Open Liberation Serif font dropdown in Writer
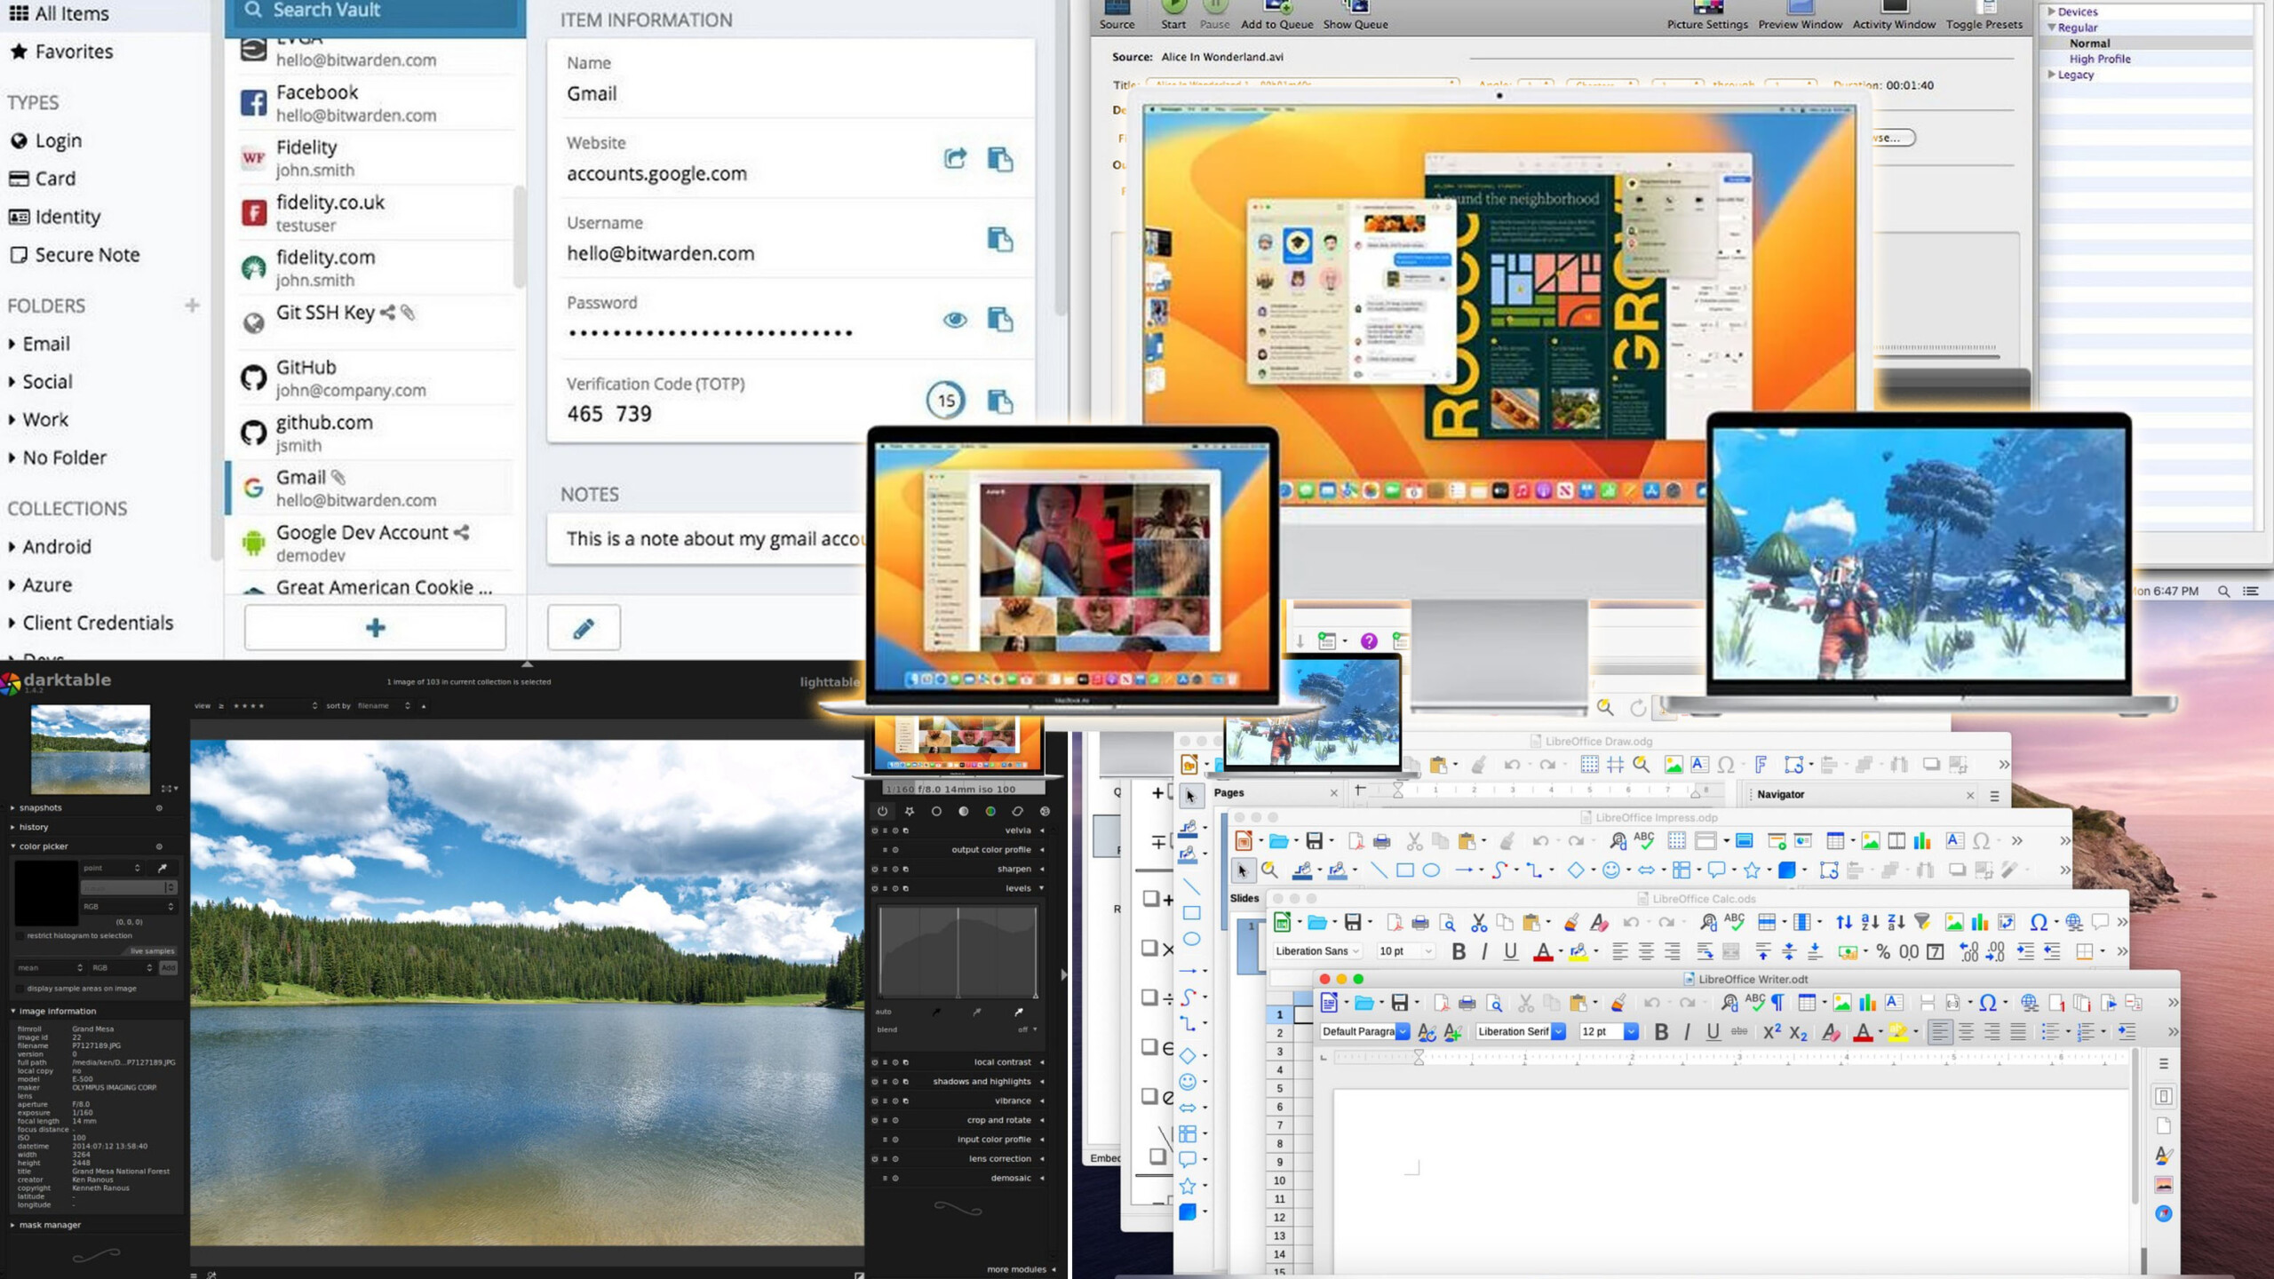Viewport: 2274px width, 1279px height. 1558,1031
